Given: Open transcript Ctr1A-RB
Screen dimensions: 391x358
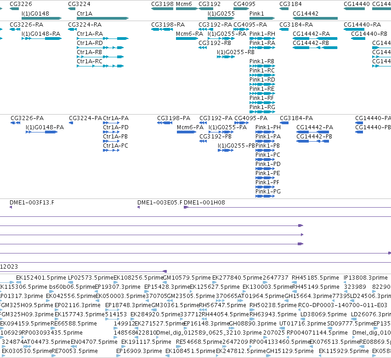Looking at the screenshot, I should pos(100,57).
